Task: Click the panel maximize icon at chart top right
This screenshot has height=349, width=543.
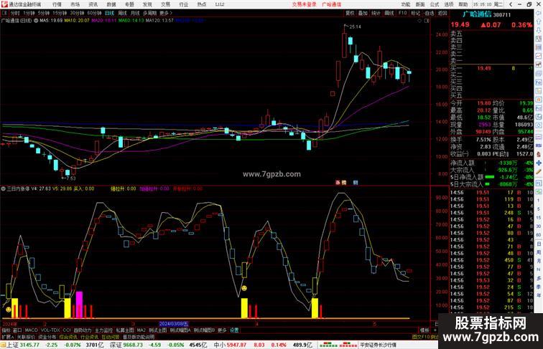Action: pos(427,21)
